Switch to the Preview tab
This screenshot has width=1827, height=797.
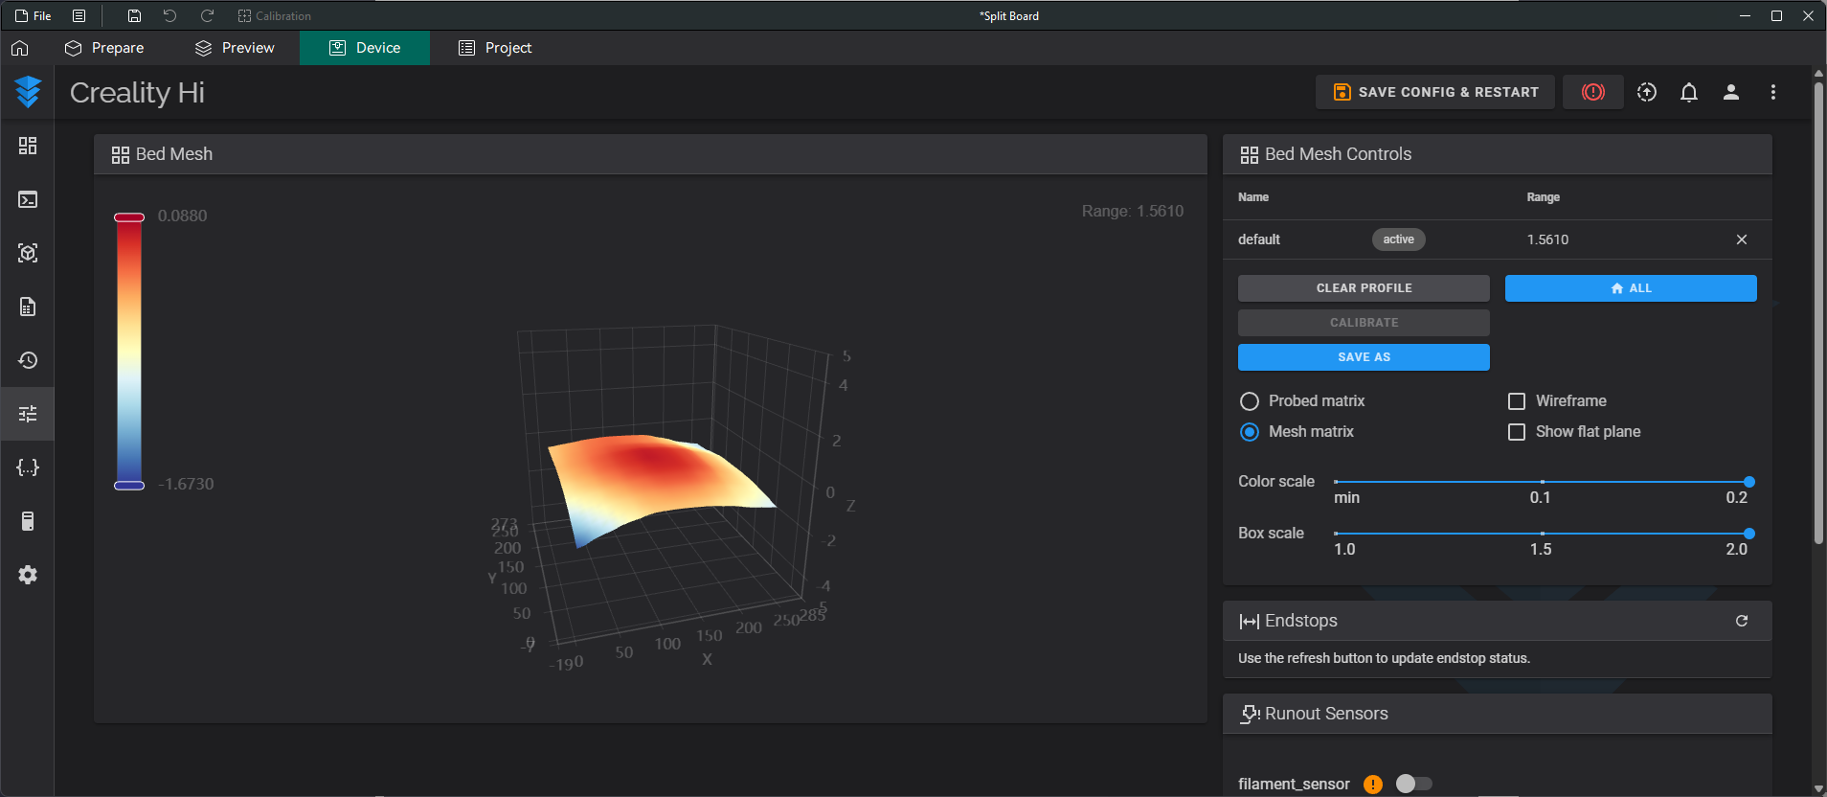click(x=235, y=48)
